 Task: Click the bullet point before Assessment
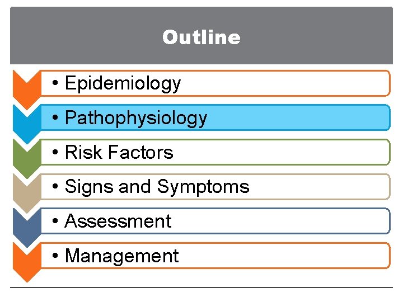[x=55, y=222]
